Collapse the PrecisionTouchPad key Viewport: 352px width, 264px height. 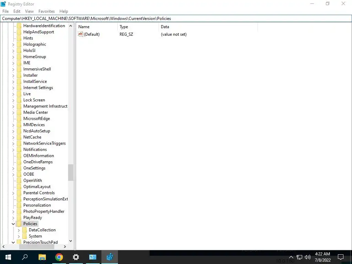(13, 242)
